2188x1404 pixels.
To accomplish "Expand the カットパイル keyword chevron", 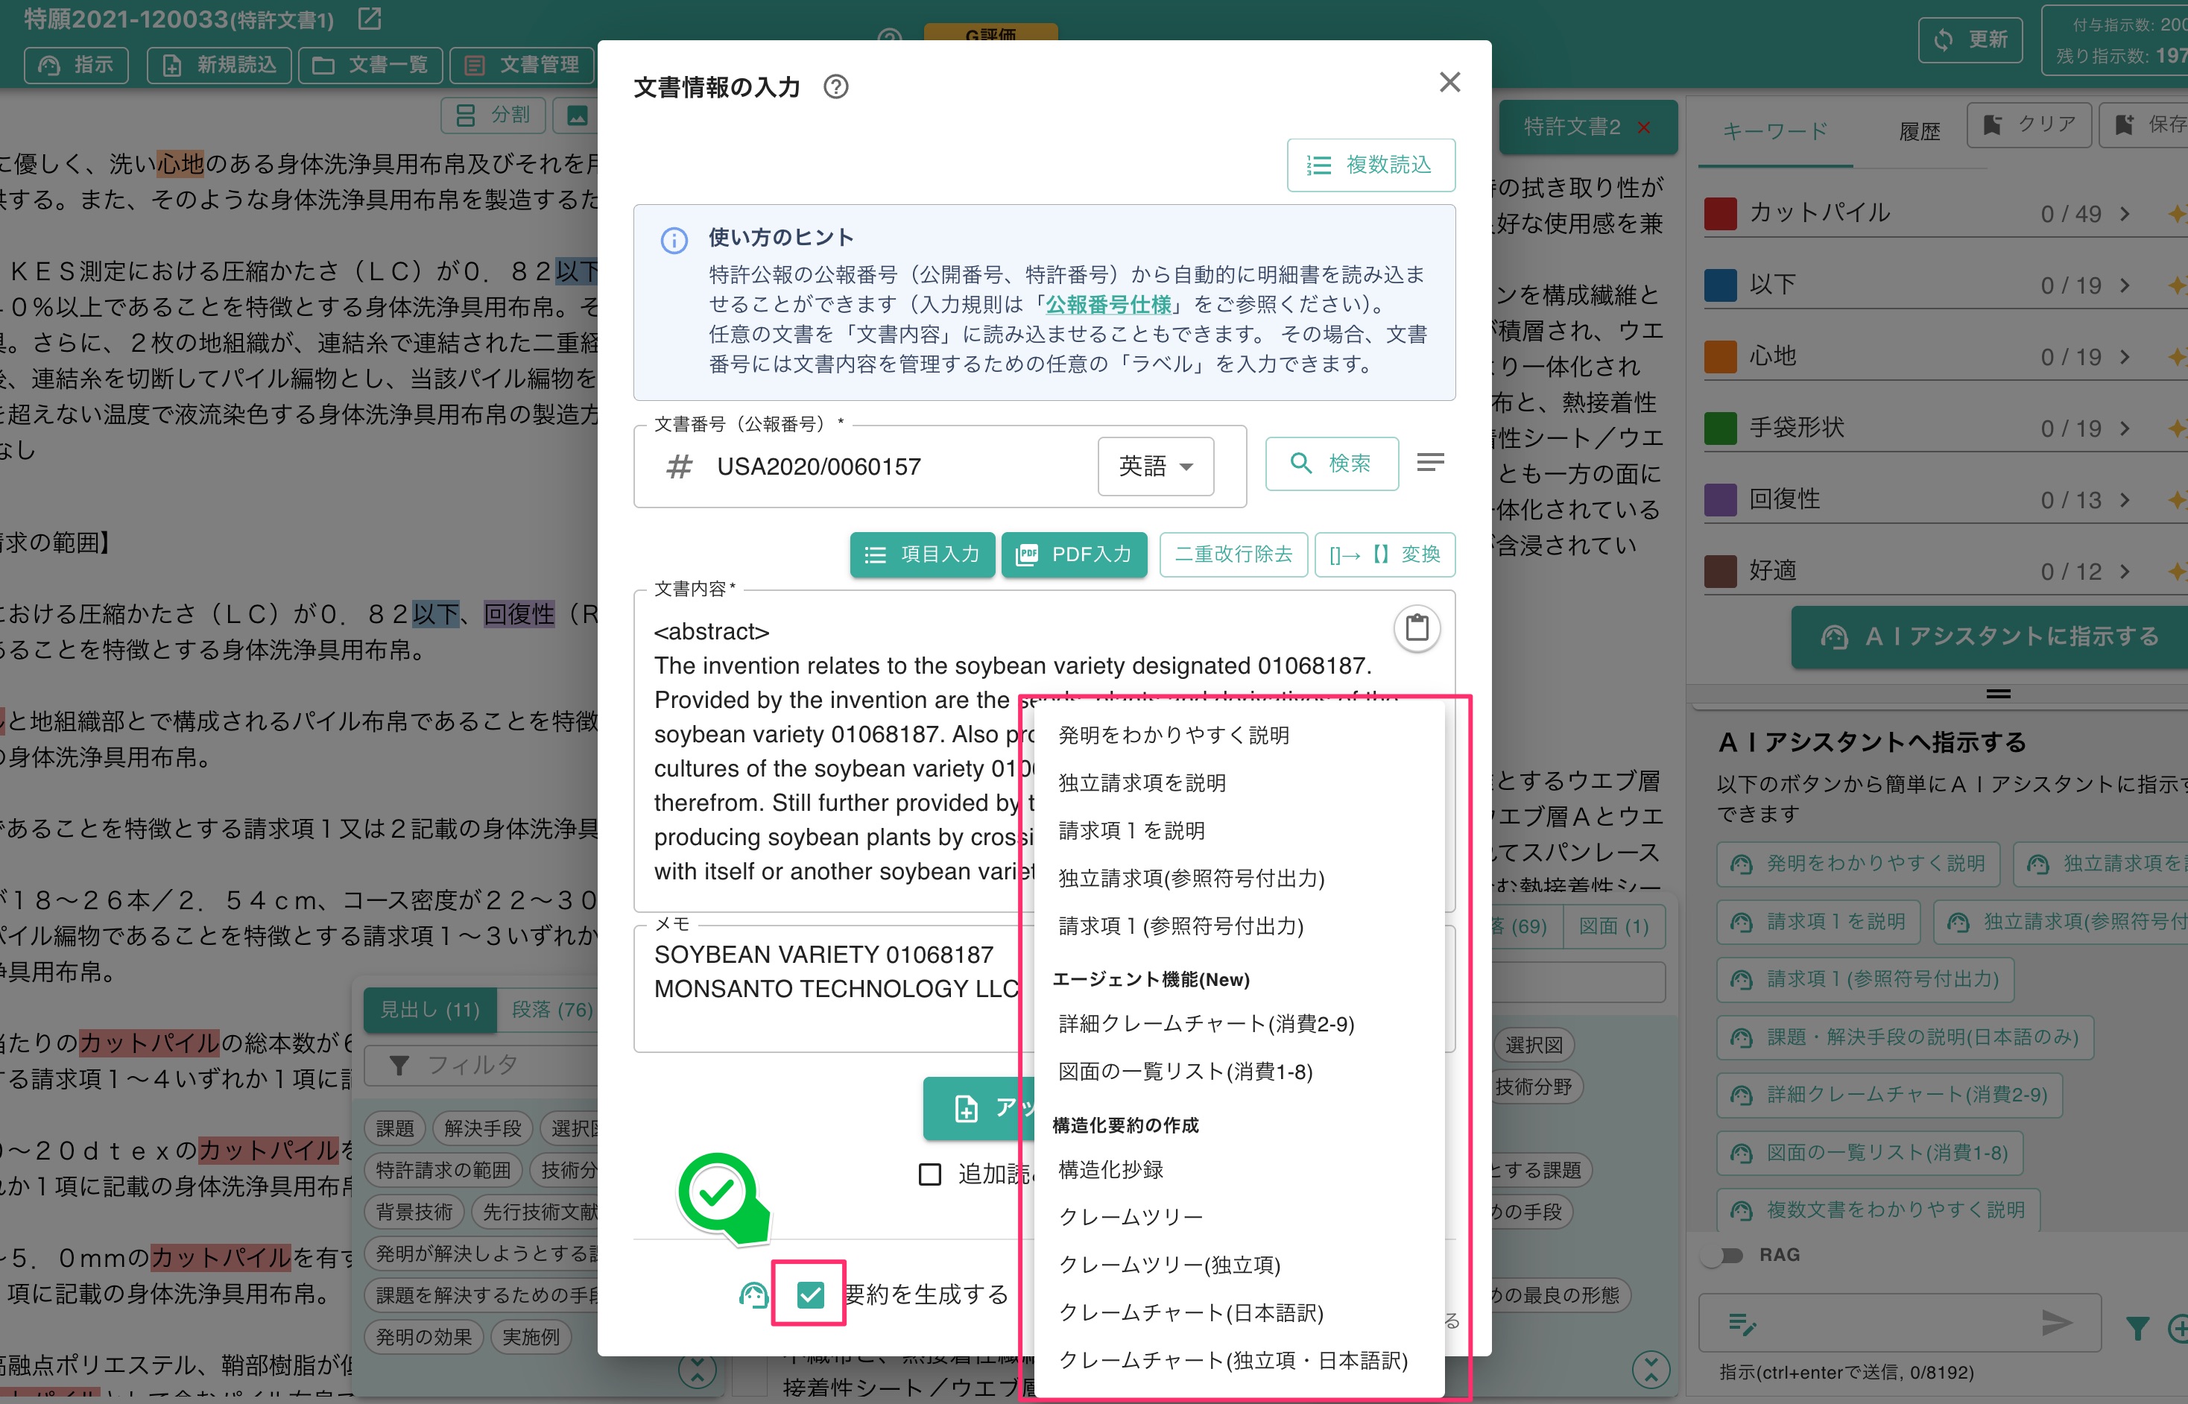I will pos(2125,213).
